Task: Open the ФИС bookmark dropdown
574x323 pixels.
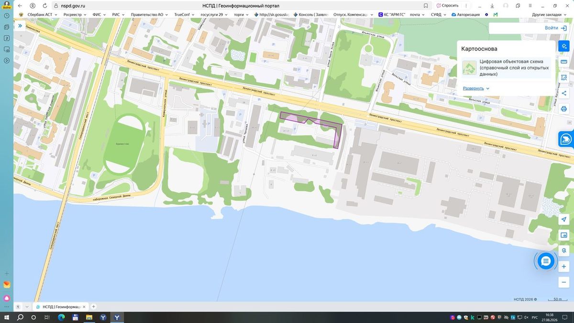Action: tap(99, 14)
